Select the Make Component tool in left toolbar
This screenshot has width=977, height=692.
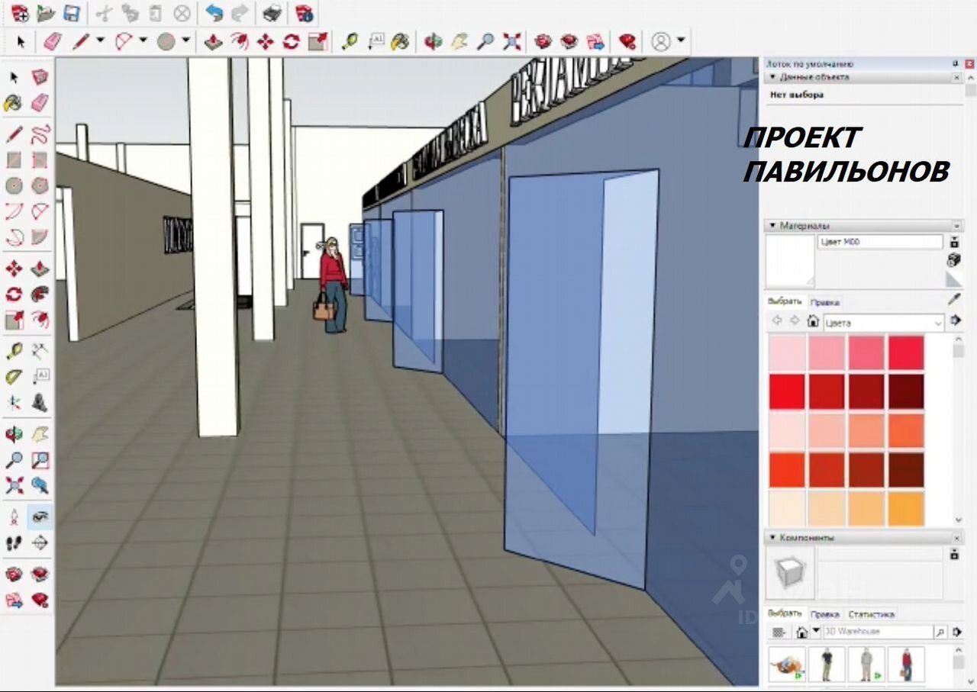tap(40, 77)
